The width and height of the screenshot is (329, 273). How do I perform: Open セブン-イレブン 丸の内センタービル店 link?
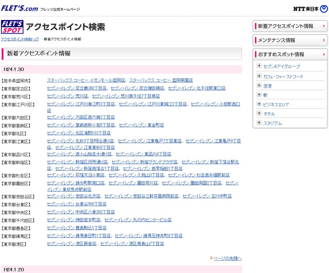[x=138, y=220]
